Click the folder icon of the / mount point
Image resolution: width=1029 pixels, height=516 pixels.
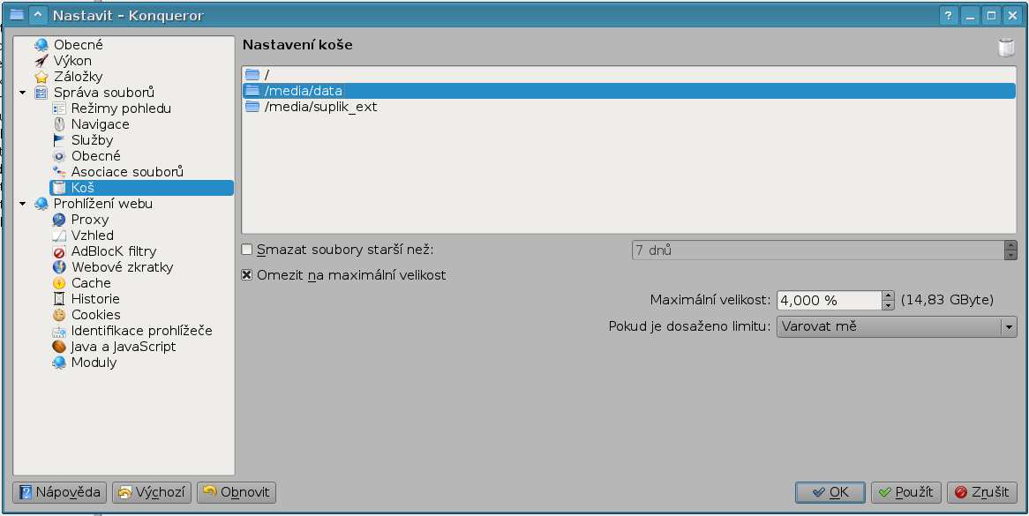(x=252, y=75)
